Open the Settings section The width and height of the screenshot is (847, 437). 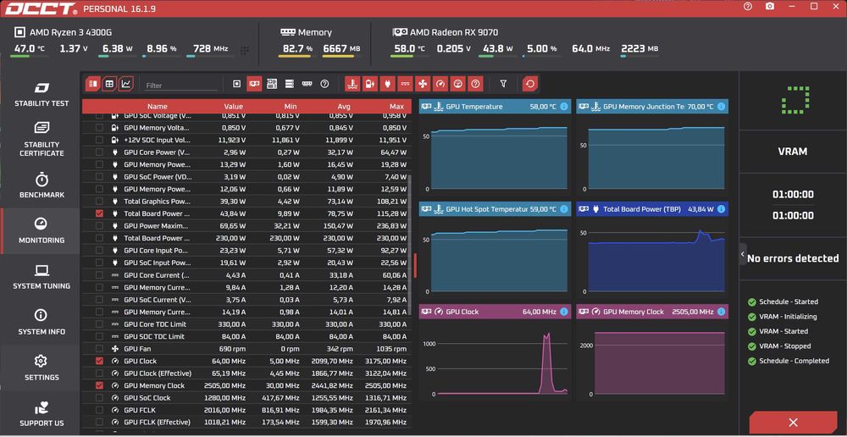[x=41, y=368]
